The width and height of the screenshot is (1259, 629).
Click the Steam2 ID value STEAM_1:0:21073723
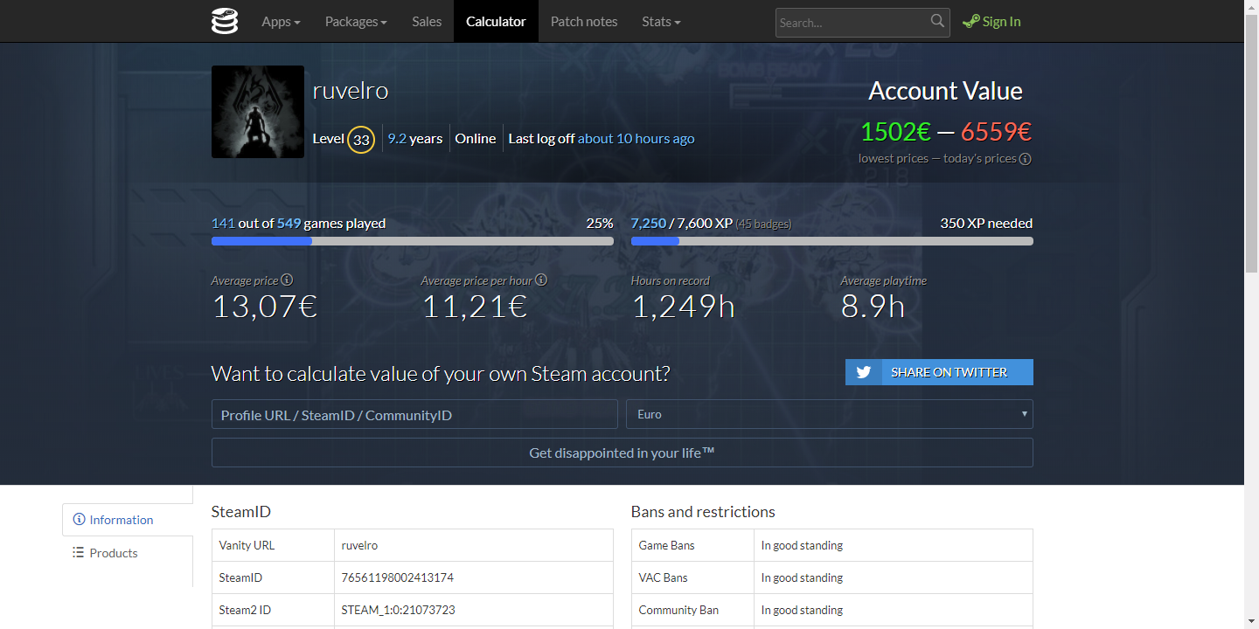coord(399,610)
